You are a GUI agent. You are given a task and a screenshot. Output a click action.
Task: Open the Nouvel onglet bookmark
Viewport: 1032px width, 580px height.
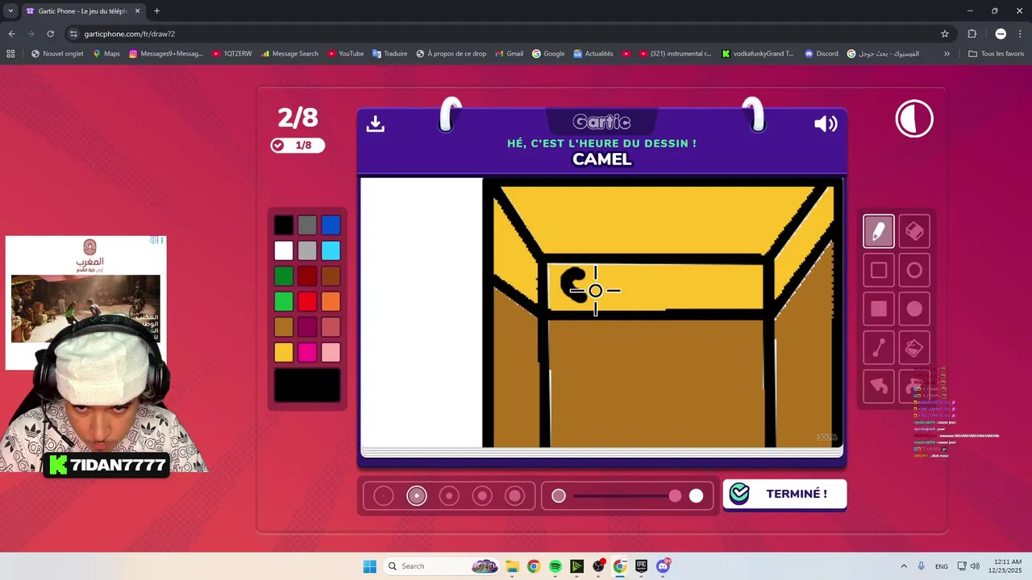(57, 54)
